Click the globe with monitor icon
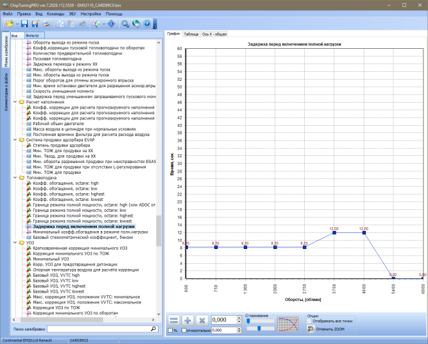Screen dimensions: 428x344 pyautogui.click(x=136, y=24)
